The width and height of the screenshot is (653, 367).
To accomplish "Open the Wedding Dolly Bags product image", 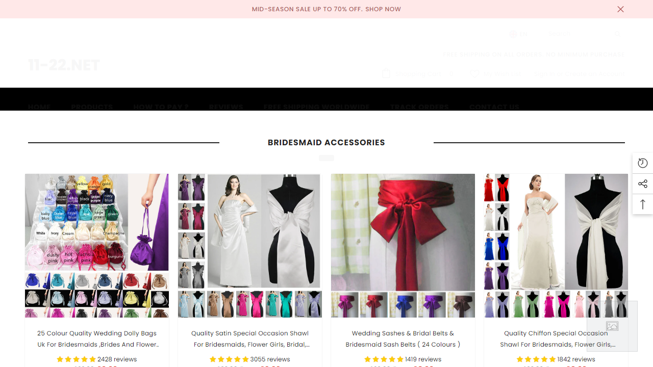I will pyautogui.click(x=97, y=246).
